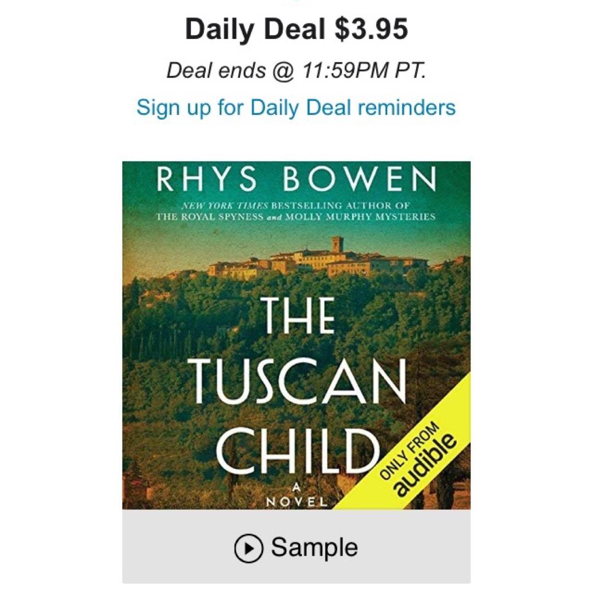593x593 pixels.
Task: Tap the word CHILD on the cover
Action: pyautogui.click(x=298, y=451)
